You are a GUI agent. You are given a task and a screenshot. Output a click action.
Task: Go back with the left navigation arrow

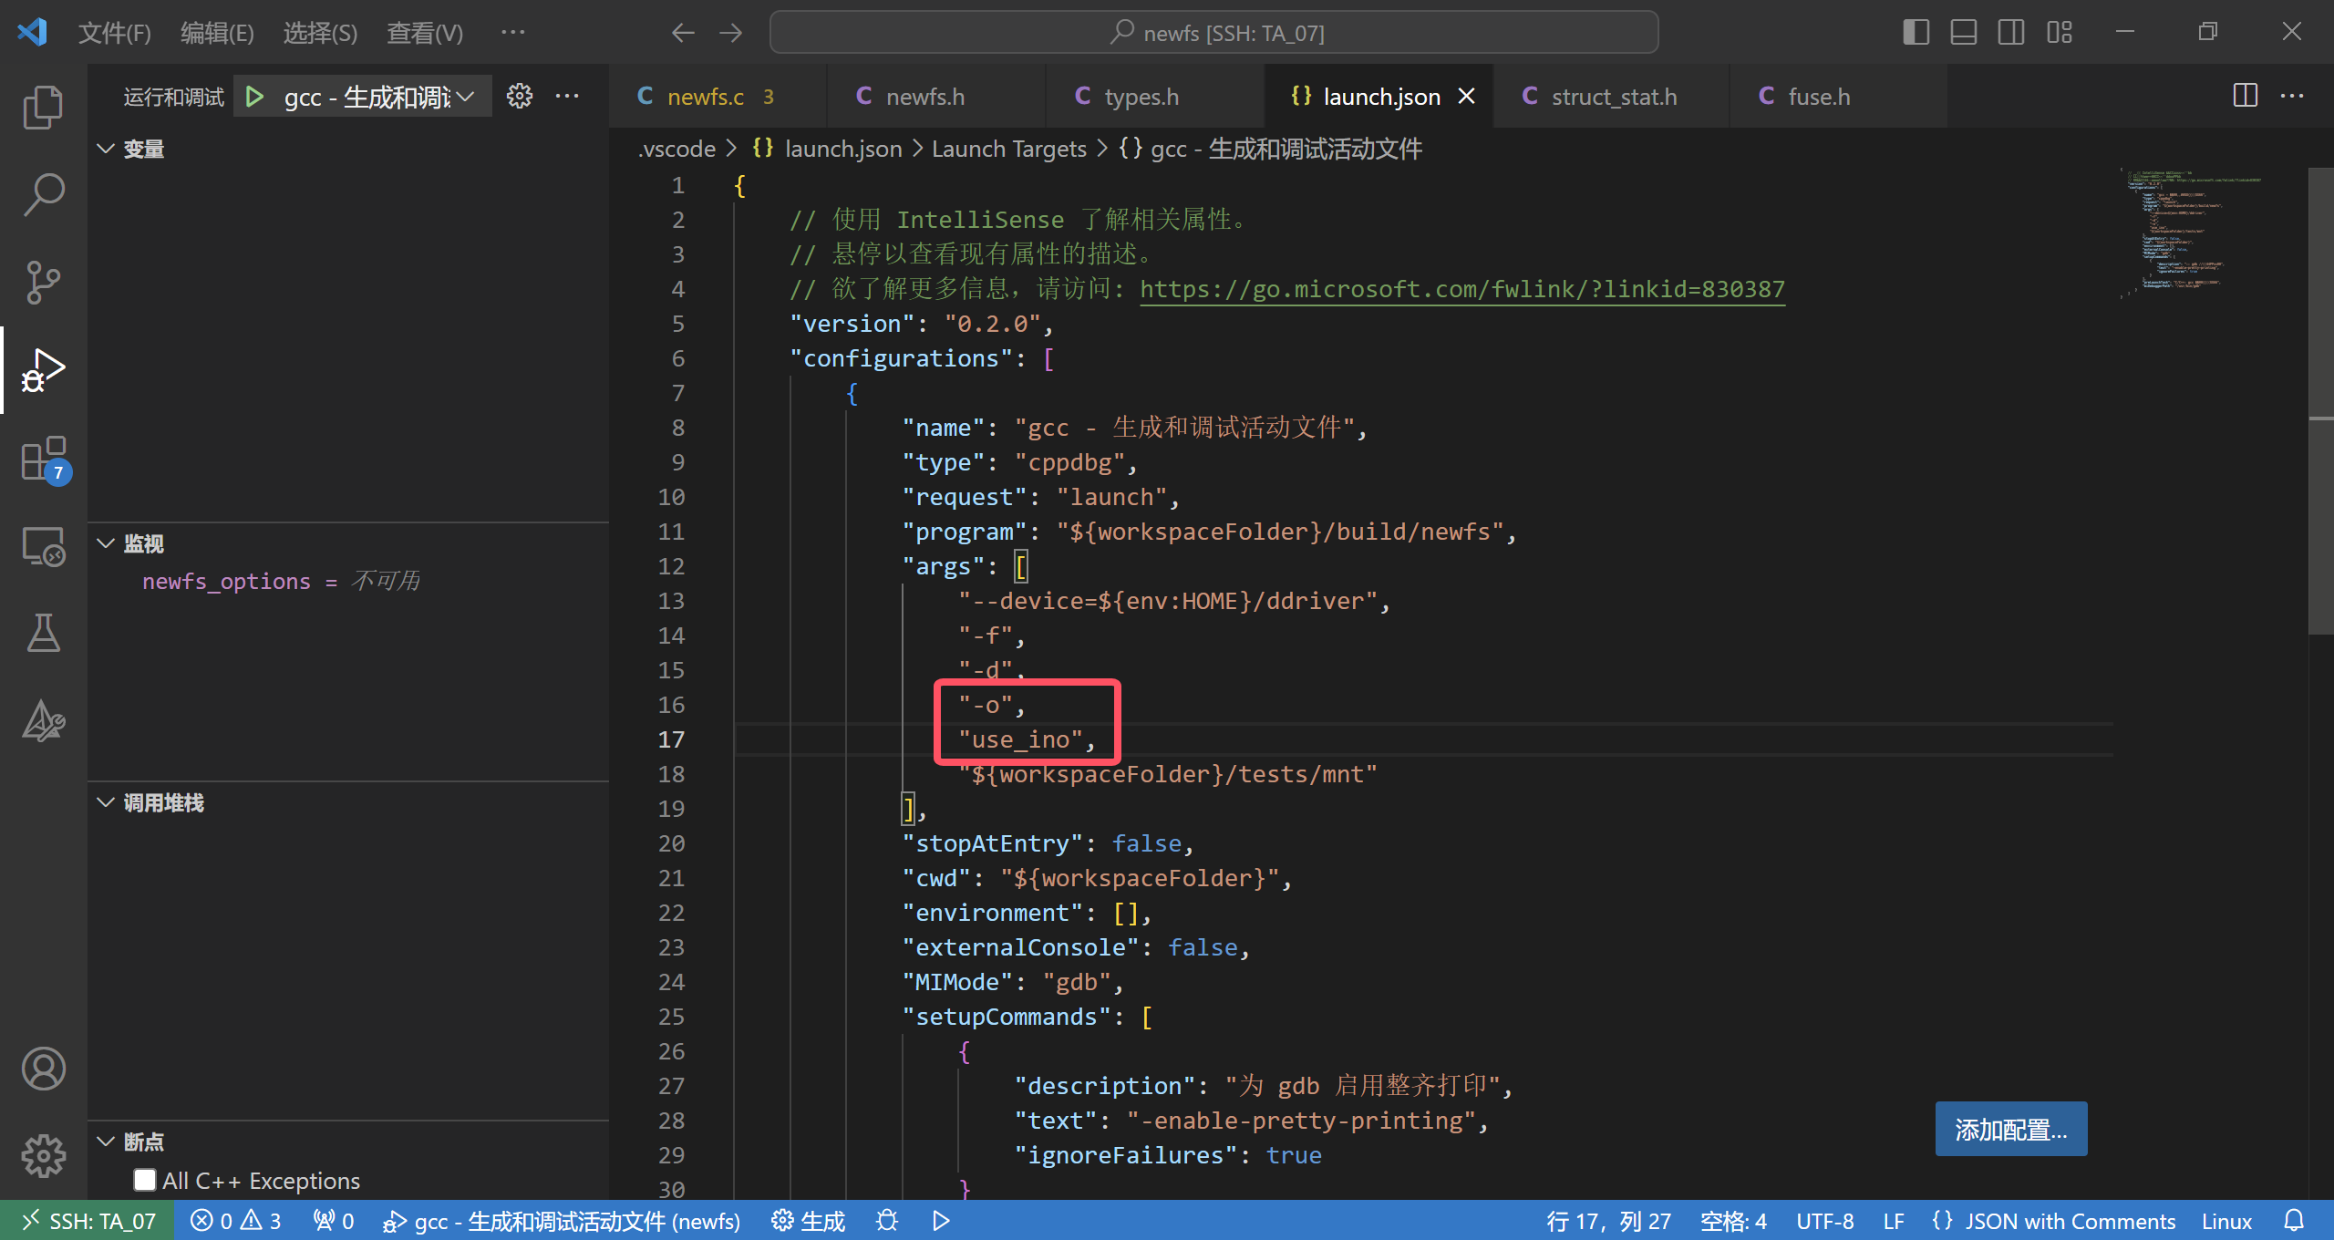pyautogui.click(x=683, y=33)
